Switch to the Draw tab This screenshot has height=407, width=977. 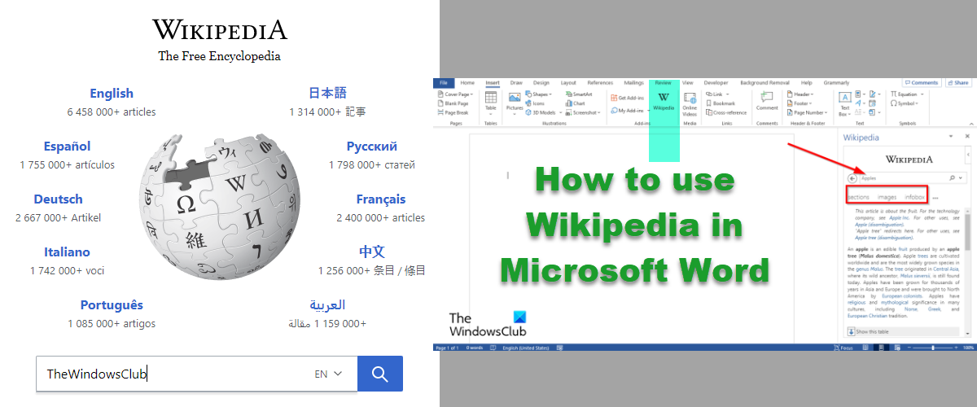click(516, 82)
